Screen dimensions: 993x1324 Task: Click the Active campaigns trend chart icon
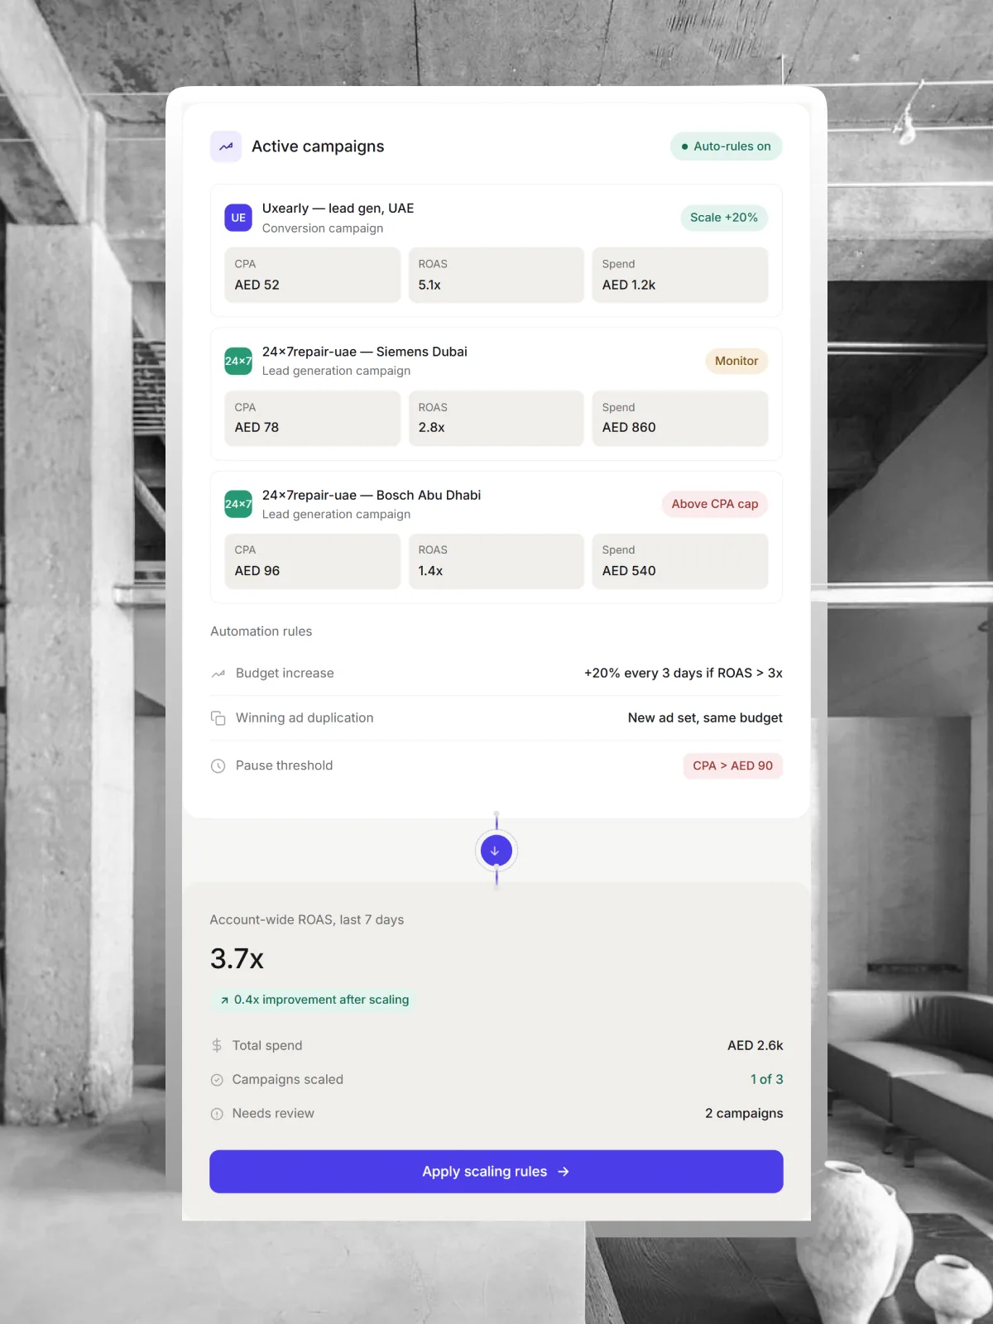pos(226,146)
